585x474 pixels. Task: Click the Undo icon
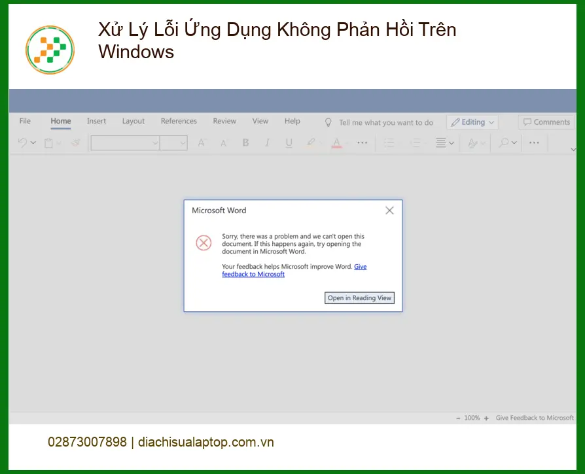coord(22,143)
